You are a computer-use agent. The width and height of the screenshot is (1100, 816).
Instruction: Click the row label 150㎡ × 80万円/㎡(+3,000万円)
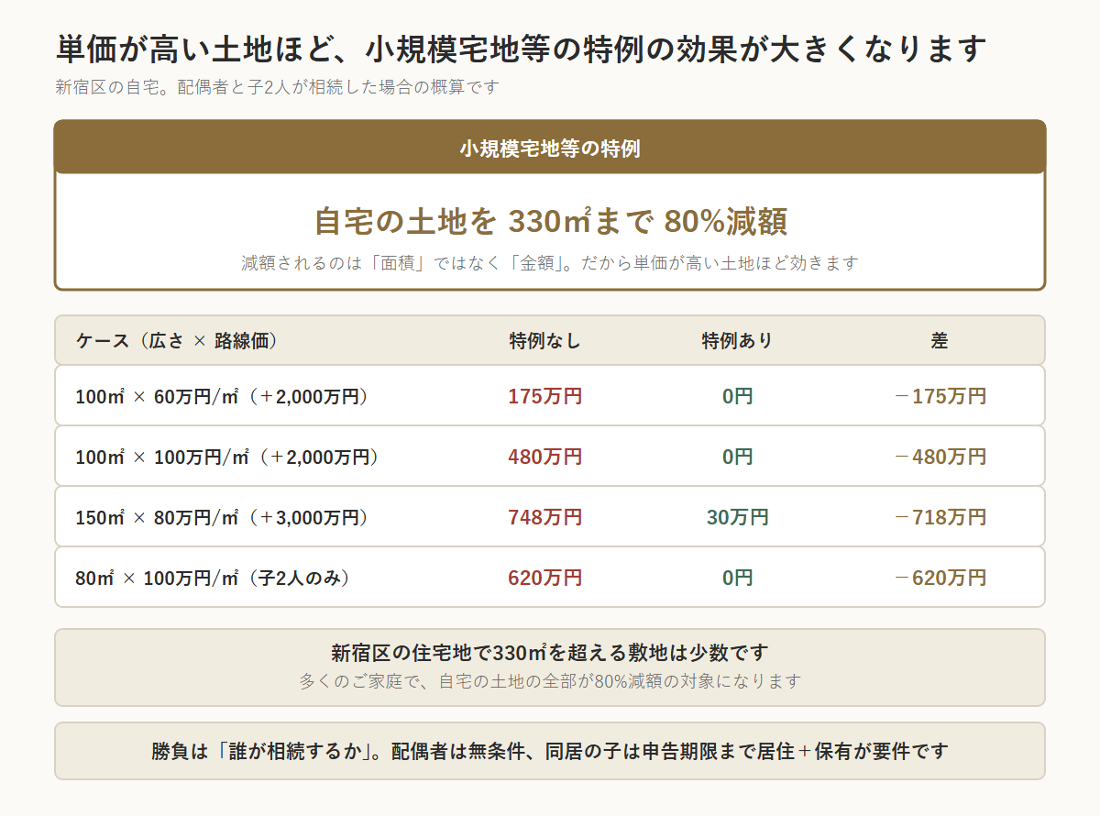click(x=222, y=518)
